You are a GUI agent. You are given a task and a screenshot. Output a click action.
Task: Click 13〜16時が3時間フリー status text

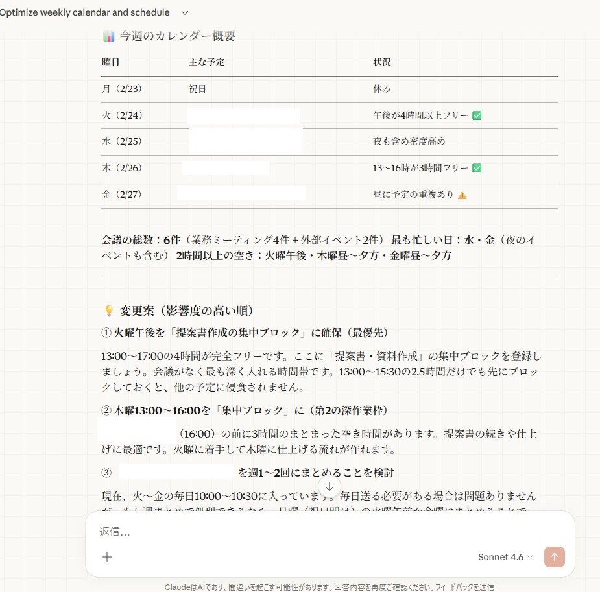click(x=420, y=168)
